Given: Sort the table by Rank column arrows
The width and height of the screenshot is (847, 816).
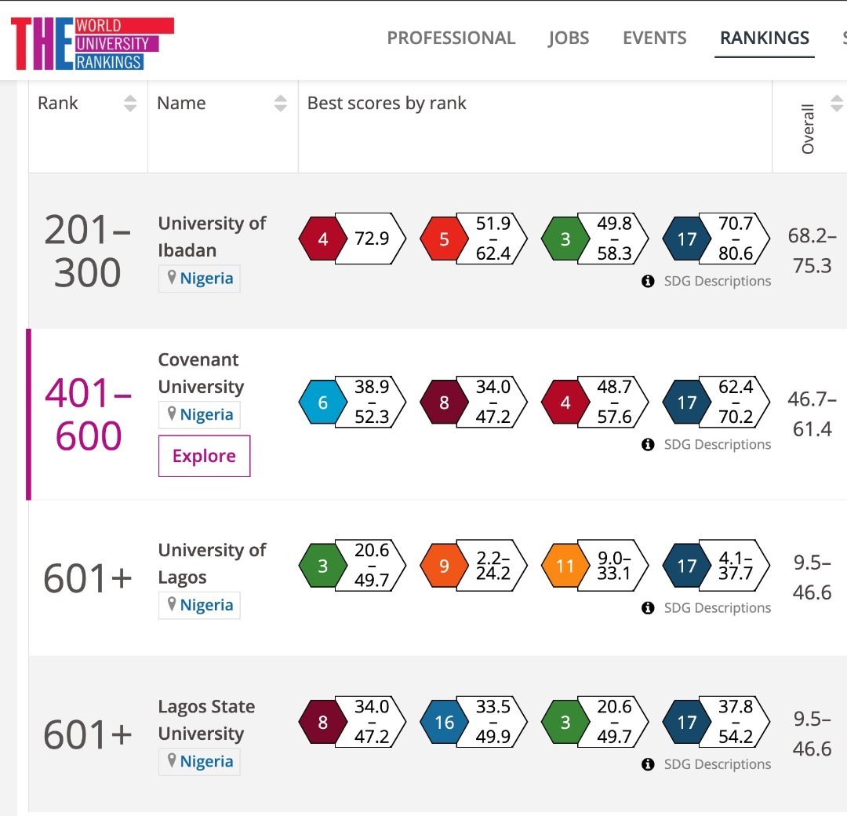Looking at the screenshot, I should click(130, 103).
